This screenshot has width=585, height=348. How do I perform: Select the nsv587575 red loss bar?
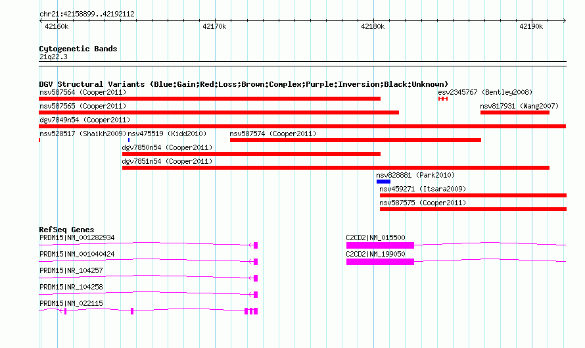473,209
